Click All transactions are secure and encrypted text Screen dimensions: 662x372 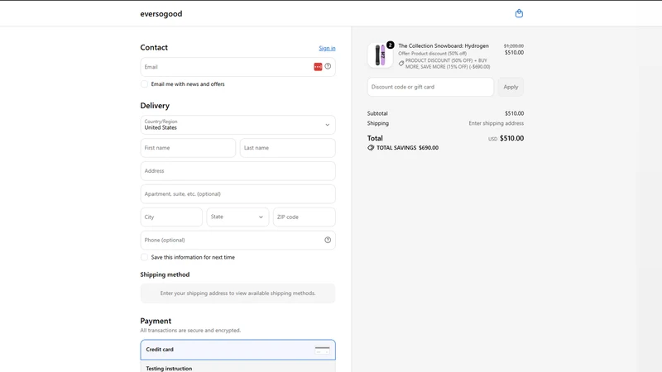[x=190, y=330]
